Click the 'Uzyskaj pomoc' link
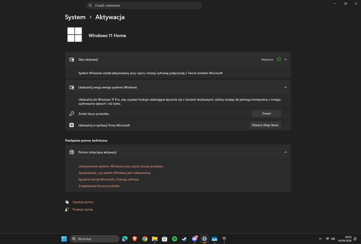361x244 pixels. click(x=83, y=202)
